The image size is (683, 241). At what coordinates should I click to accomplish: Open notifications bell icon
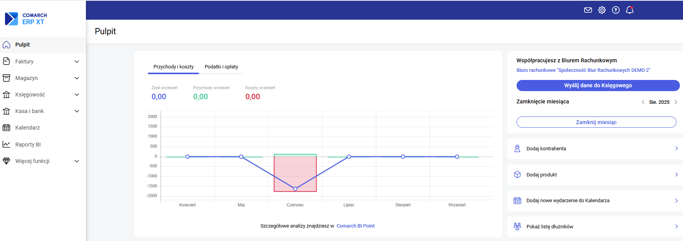pyautogui.click(x=630, y=10)
